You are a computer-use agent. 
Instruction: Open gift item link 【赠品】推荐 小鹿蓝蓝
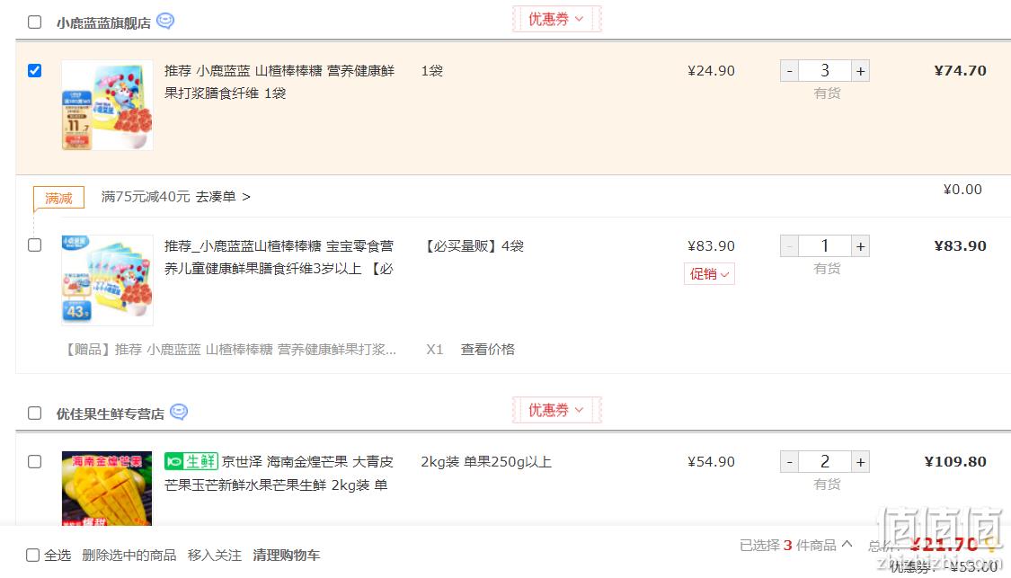[229, 349]
